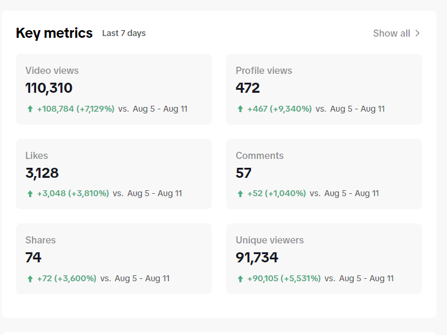The height and width of the screenshot is (335, 447).
Task: Click the Show all link
Action: click(396, 33)
